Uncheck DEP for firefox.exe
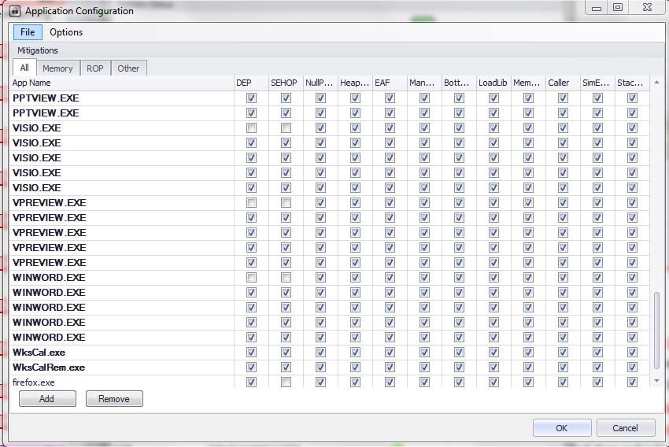669x447 pixels. click(x=251, y=382)
